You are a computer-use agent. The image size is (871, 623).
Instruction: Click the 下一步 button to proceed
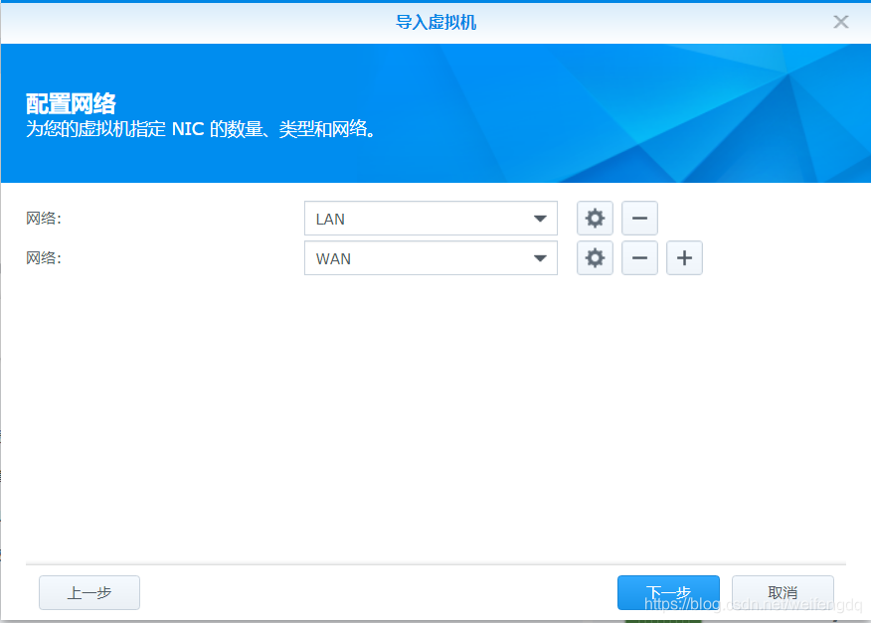click(x=667, y=592)
